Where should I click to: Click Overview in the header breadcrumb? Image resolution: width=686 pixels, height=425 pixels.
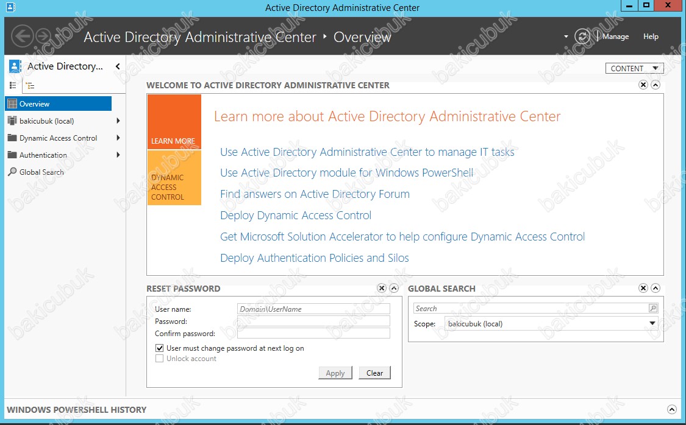click(362, 37)
